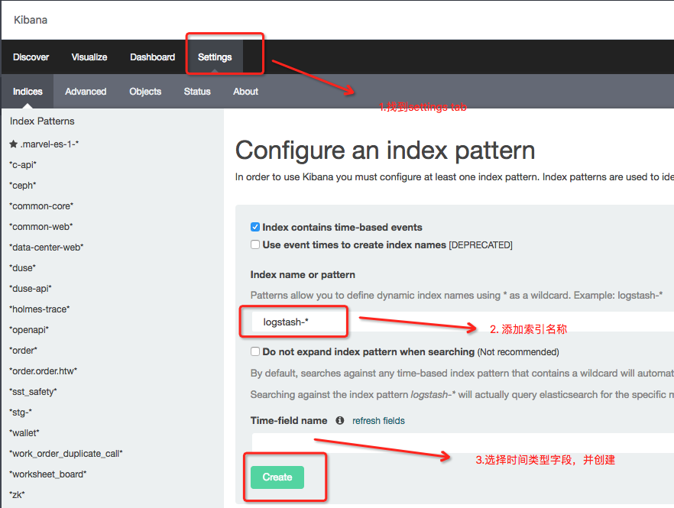Viewport: 674px width, 508px height.
Task: Select the *work_order_duplicate_call* index pattern
Action: [66, 454]
